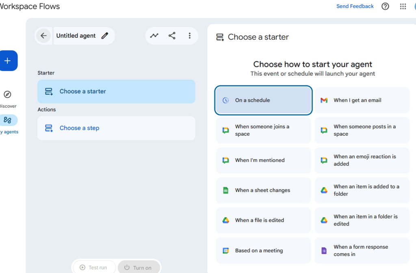Click the Send Feedback link

[x=355, y=6]
